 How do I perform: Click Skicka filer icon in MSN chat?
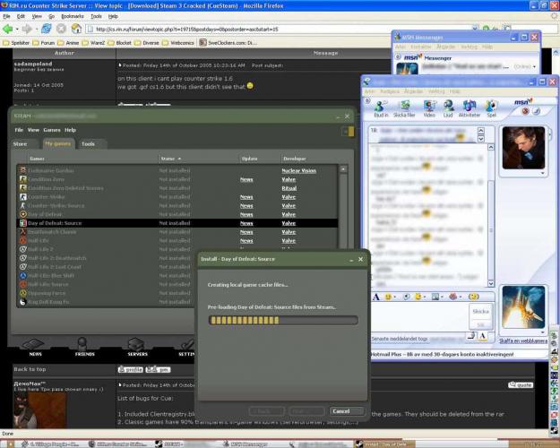point(404,108)
